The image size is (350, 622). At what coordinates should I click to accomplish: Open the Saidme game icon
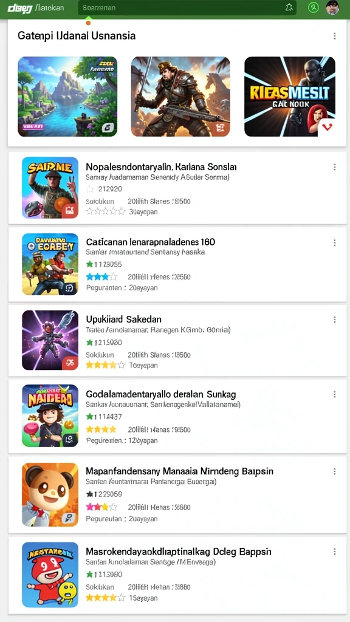(x=50, y=187)
